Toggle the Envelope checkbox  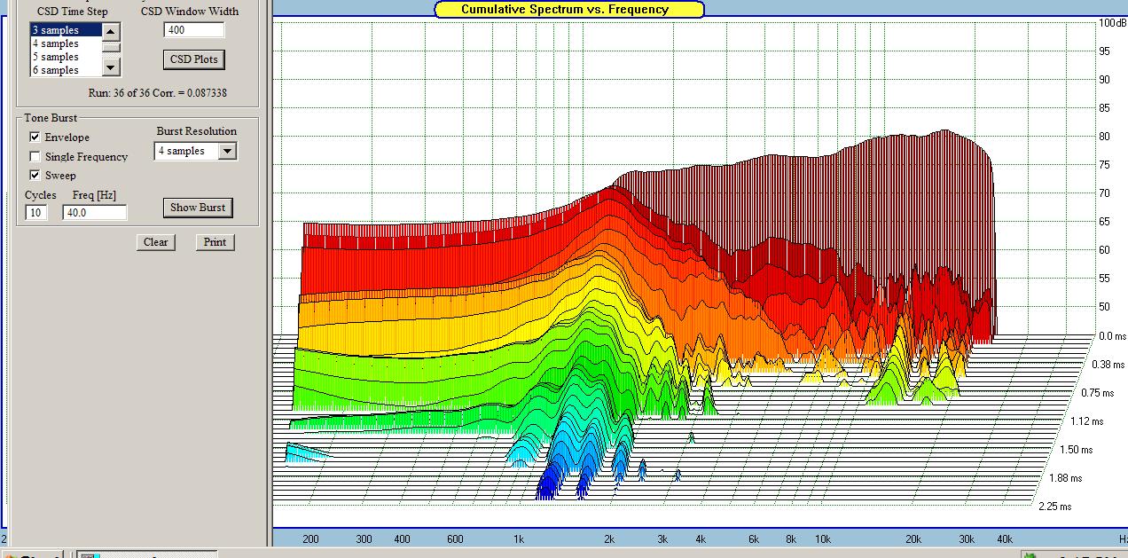[x=35, y=138]
